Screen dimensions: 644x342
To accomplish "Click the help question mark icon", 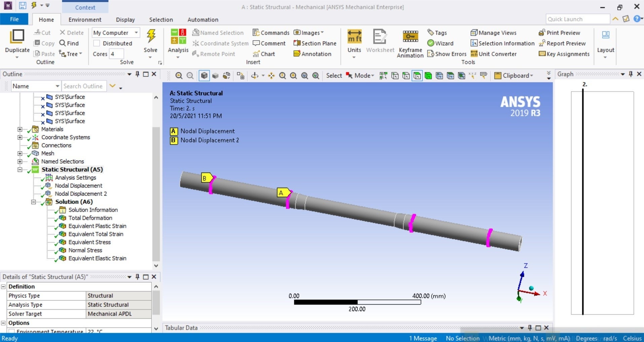I will click(637, 19).
